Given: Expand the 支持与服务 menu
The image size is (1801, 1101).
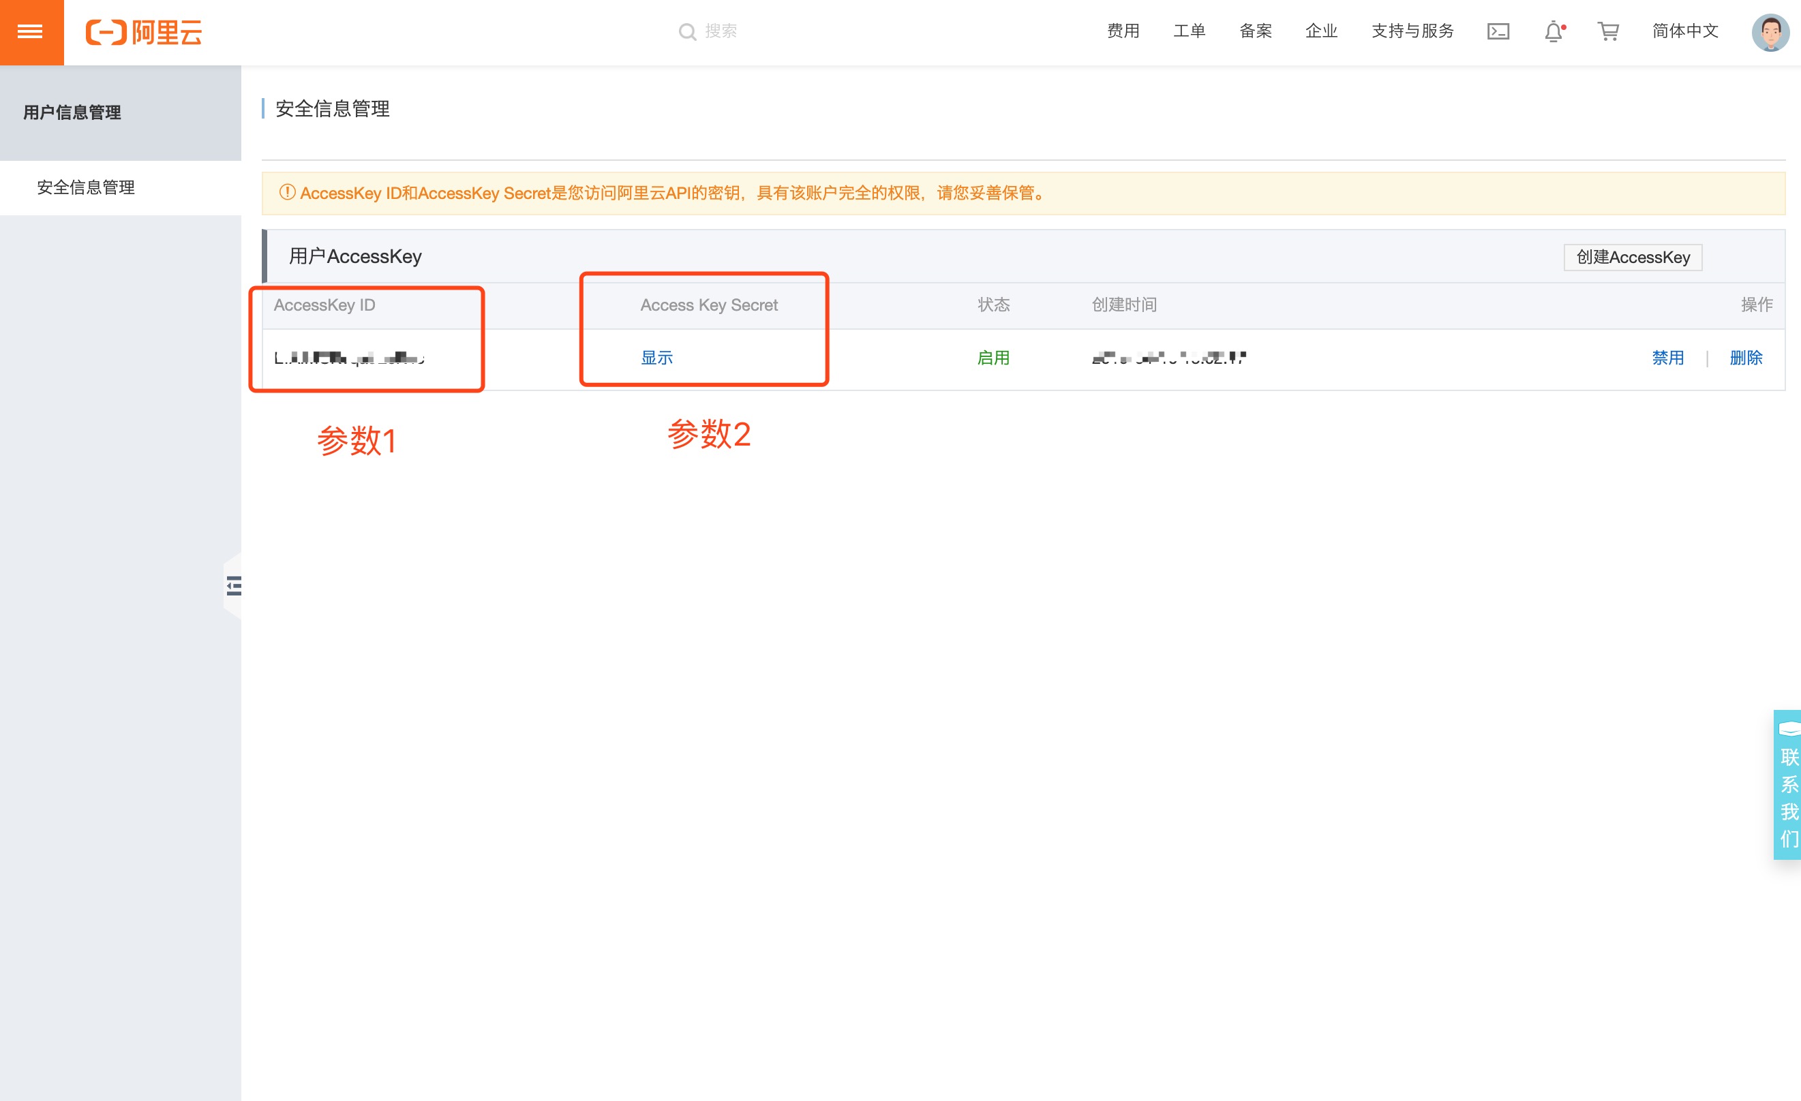Looking at the screenshot, I should tap(1412, 31).
